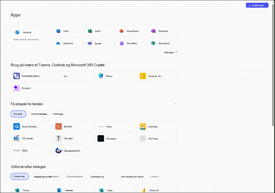The height and width of the screenshot is (193, 275).
Task: Open the Power BI for... icon
Action: coord(143,76)
